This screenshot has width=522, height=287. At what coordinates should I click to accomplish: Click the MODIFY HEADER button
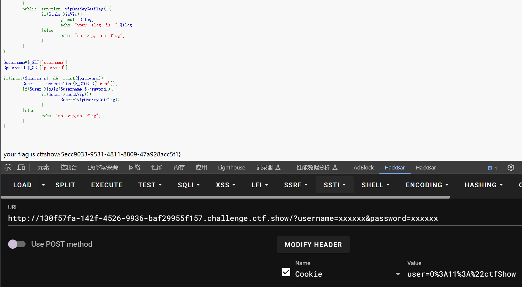(313, 245)
